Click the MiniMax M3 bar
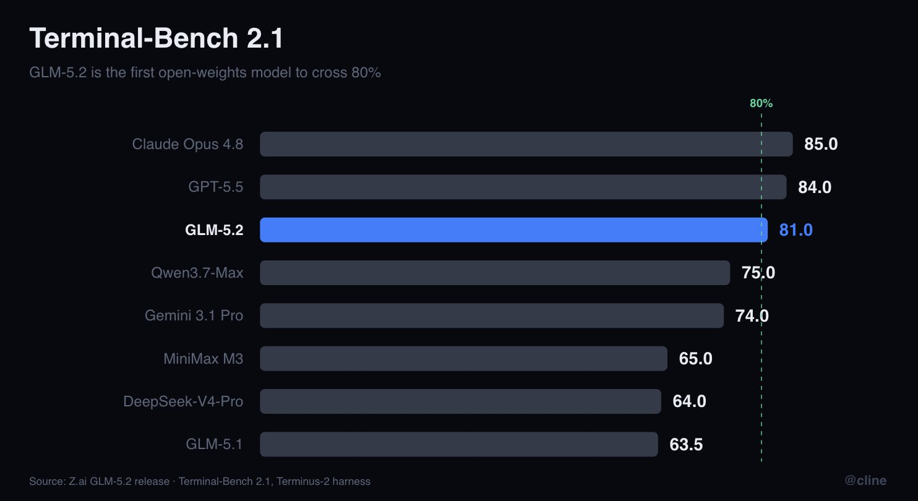 pos(463,358)
